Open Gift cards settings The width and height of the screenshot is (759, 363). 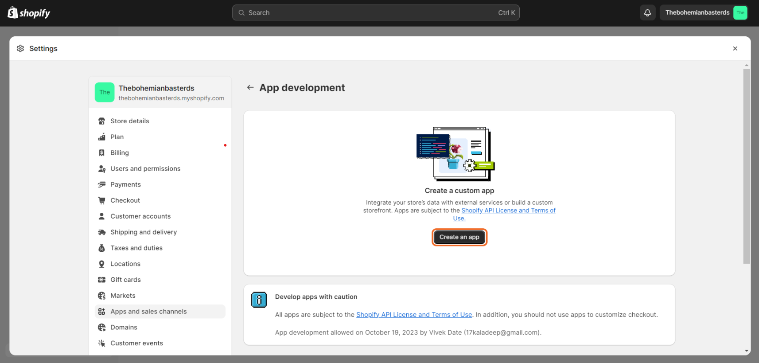click(x=160, y=280)
